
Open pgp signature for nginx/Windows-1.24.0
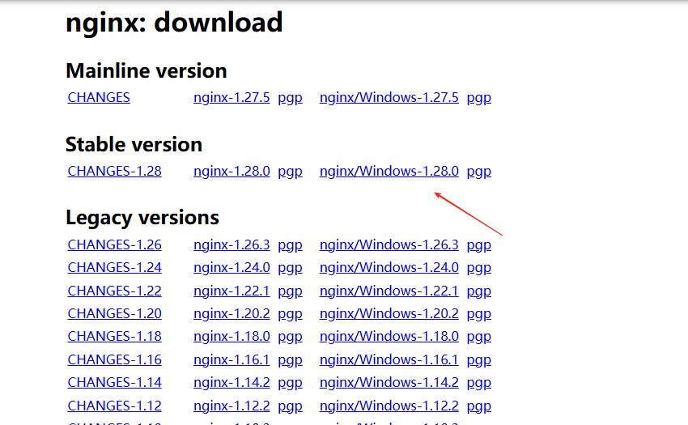coord(478,268)
